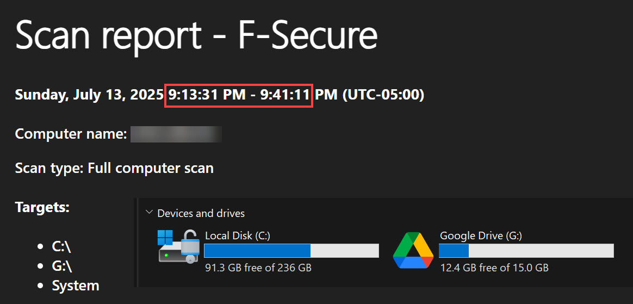
Task: Click the Google Drive storage usage bar
Action: 526,251
